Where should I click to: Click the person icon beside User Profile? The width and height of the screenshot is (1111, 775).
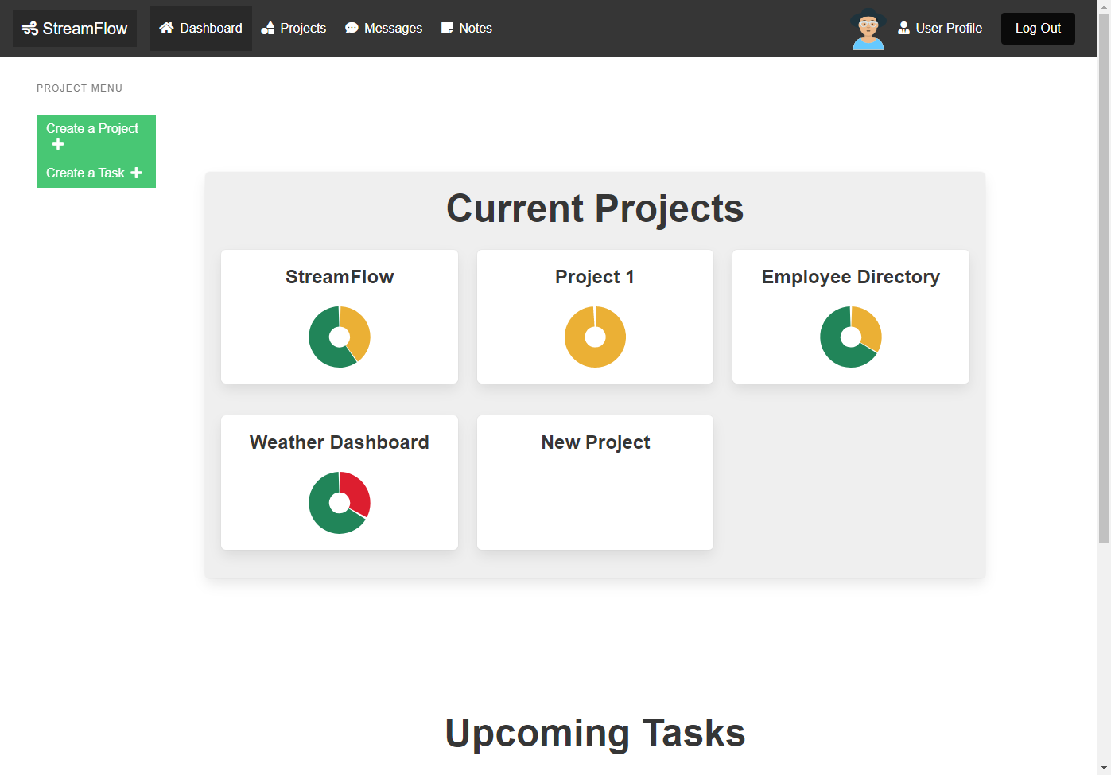click(903, 28)
